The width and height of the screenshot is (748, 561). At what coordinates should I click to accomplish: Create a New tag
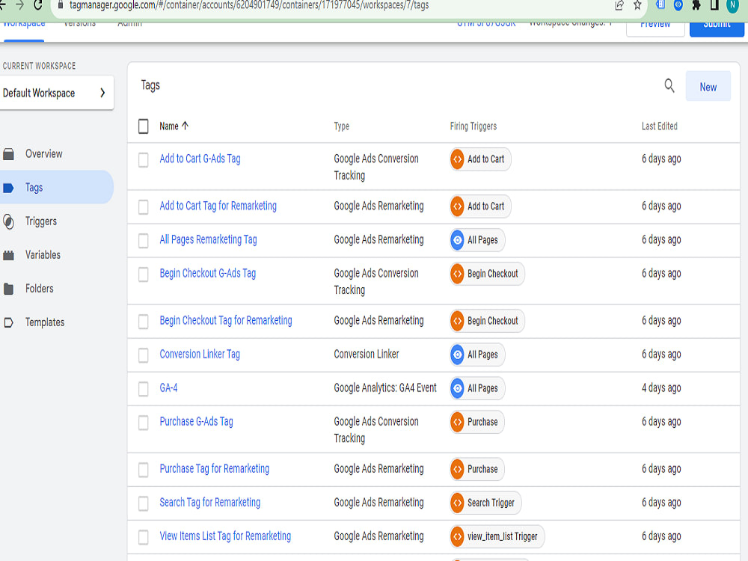click(708, 86)
